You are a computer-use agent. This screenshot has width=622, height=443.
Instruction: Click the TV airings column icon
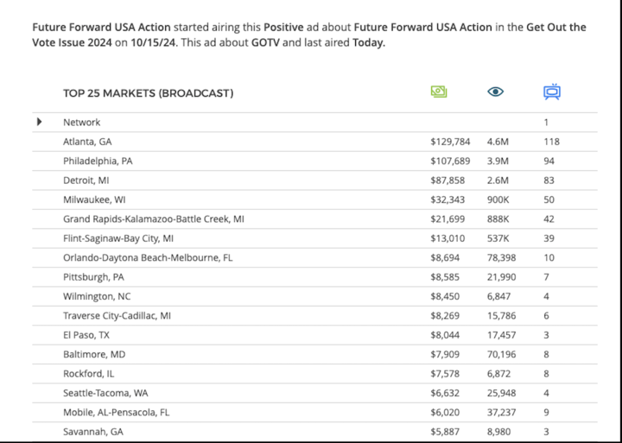click(551, 92)
